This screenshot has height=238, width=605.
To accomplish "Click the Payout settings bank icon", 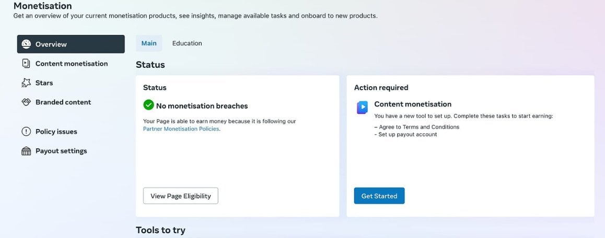I will tap(26, 151).
